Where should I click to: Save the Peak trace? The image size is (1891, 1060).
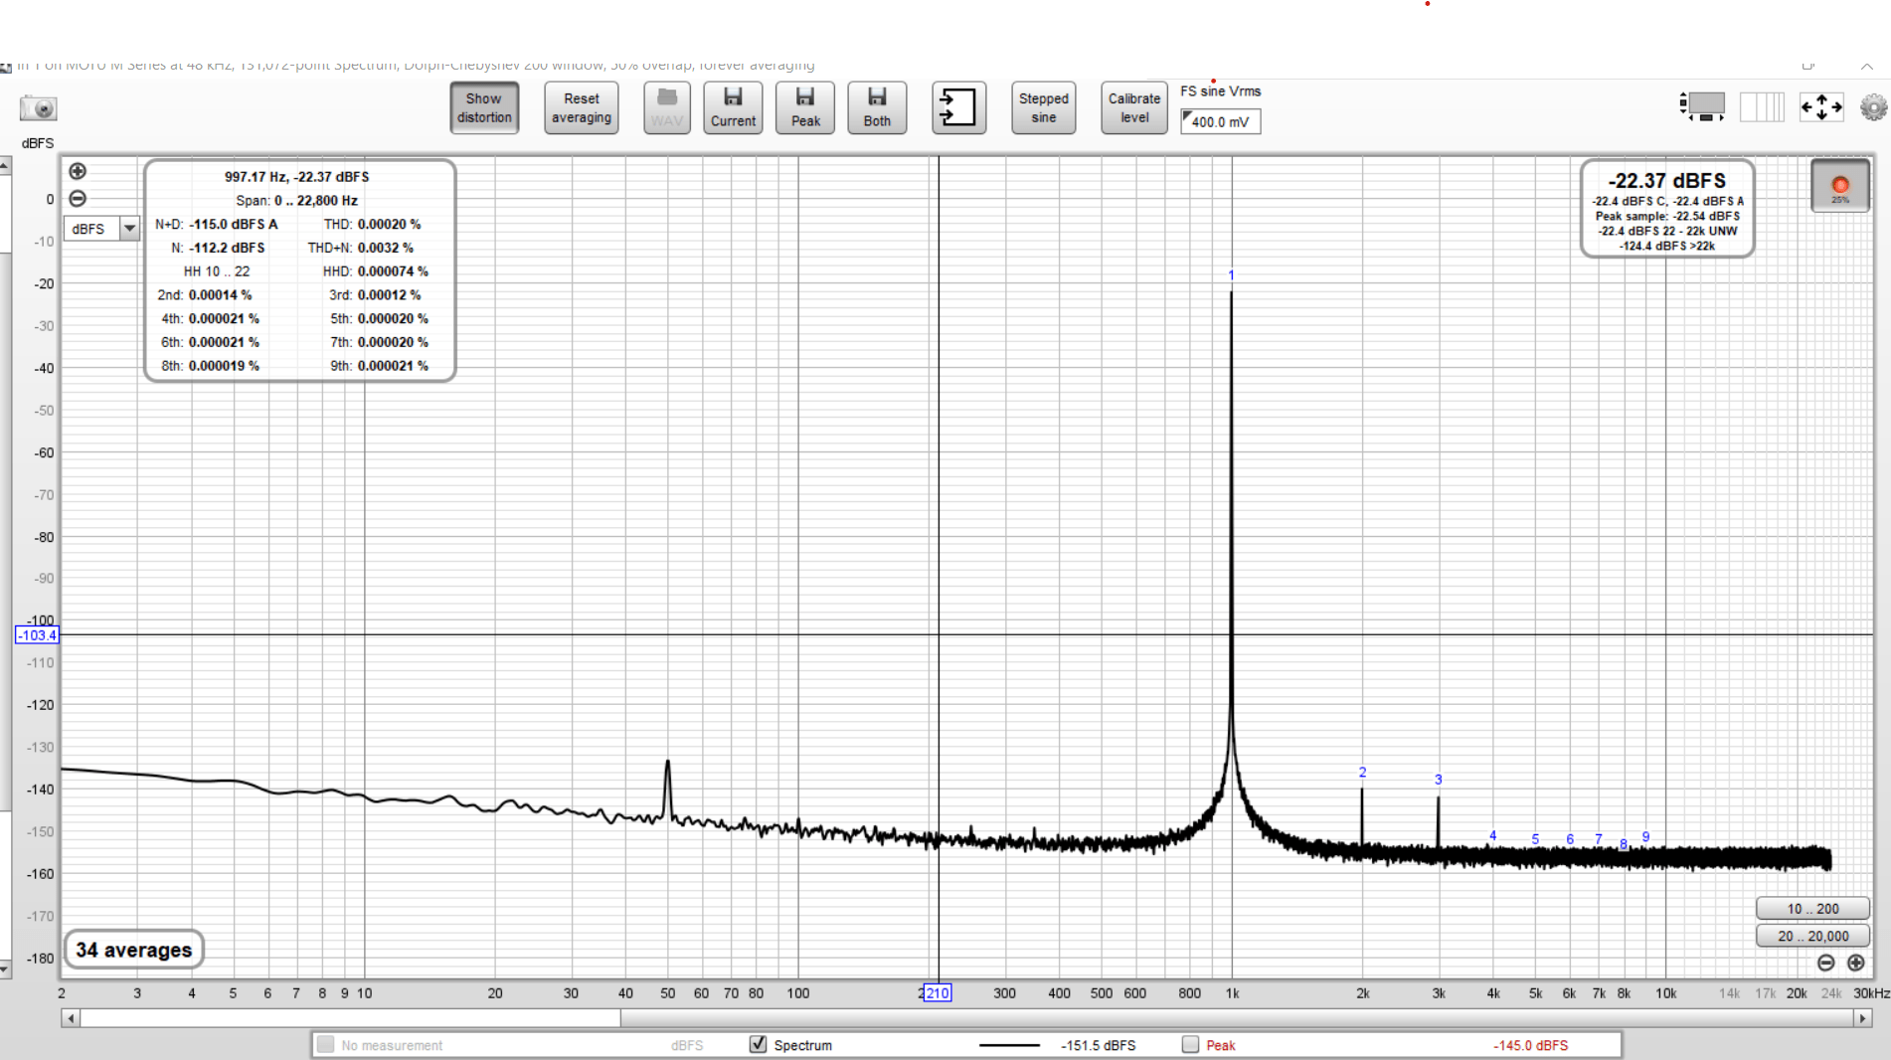[x=805, y=107]
